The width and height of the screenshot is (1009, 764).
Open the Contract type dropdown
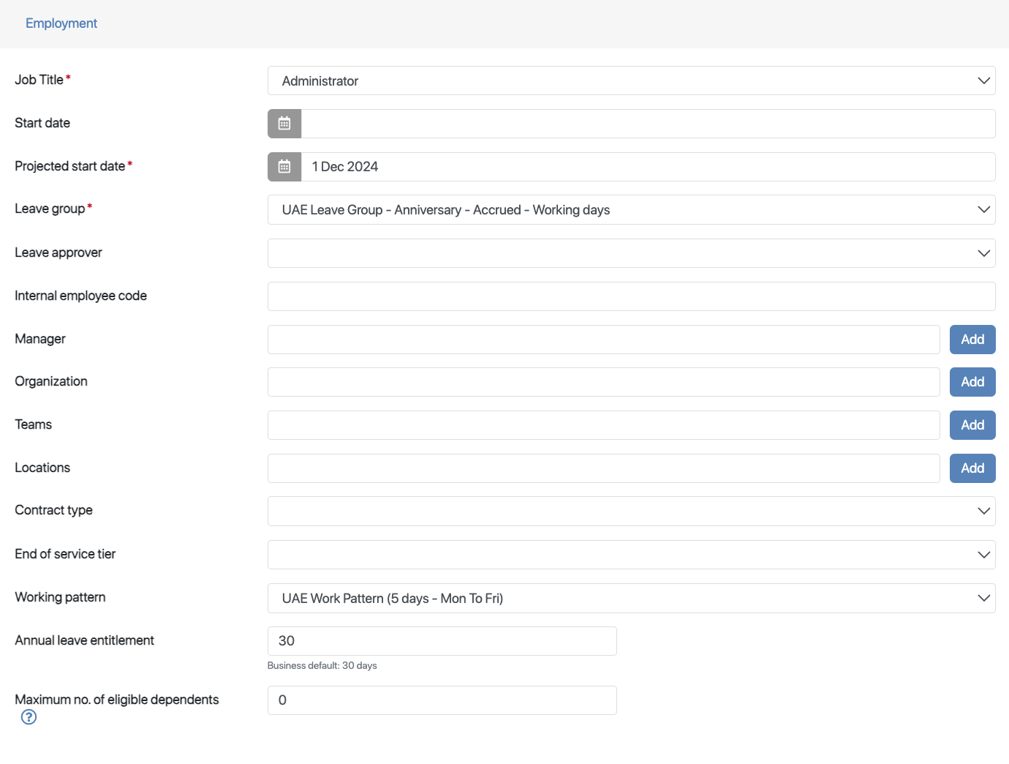[631, 511]
